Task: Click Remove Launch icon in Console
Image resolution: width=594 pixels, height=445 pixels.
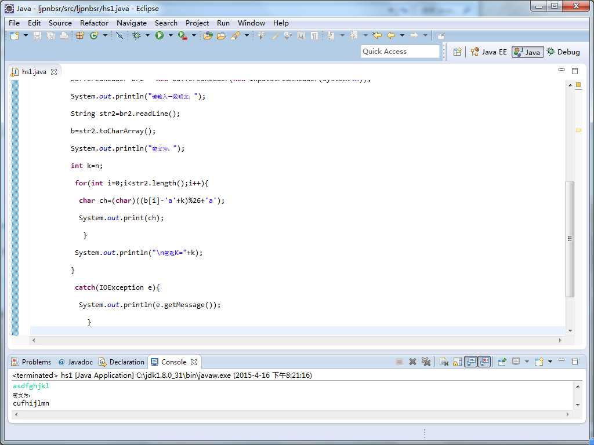Action: click(412, 362)
